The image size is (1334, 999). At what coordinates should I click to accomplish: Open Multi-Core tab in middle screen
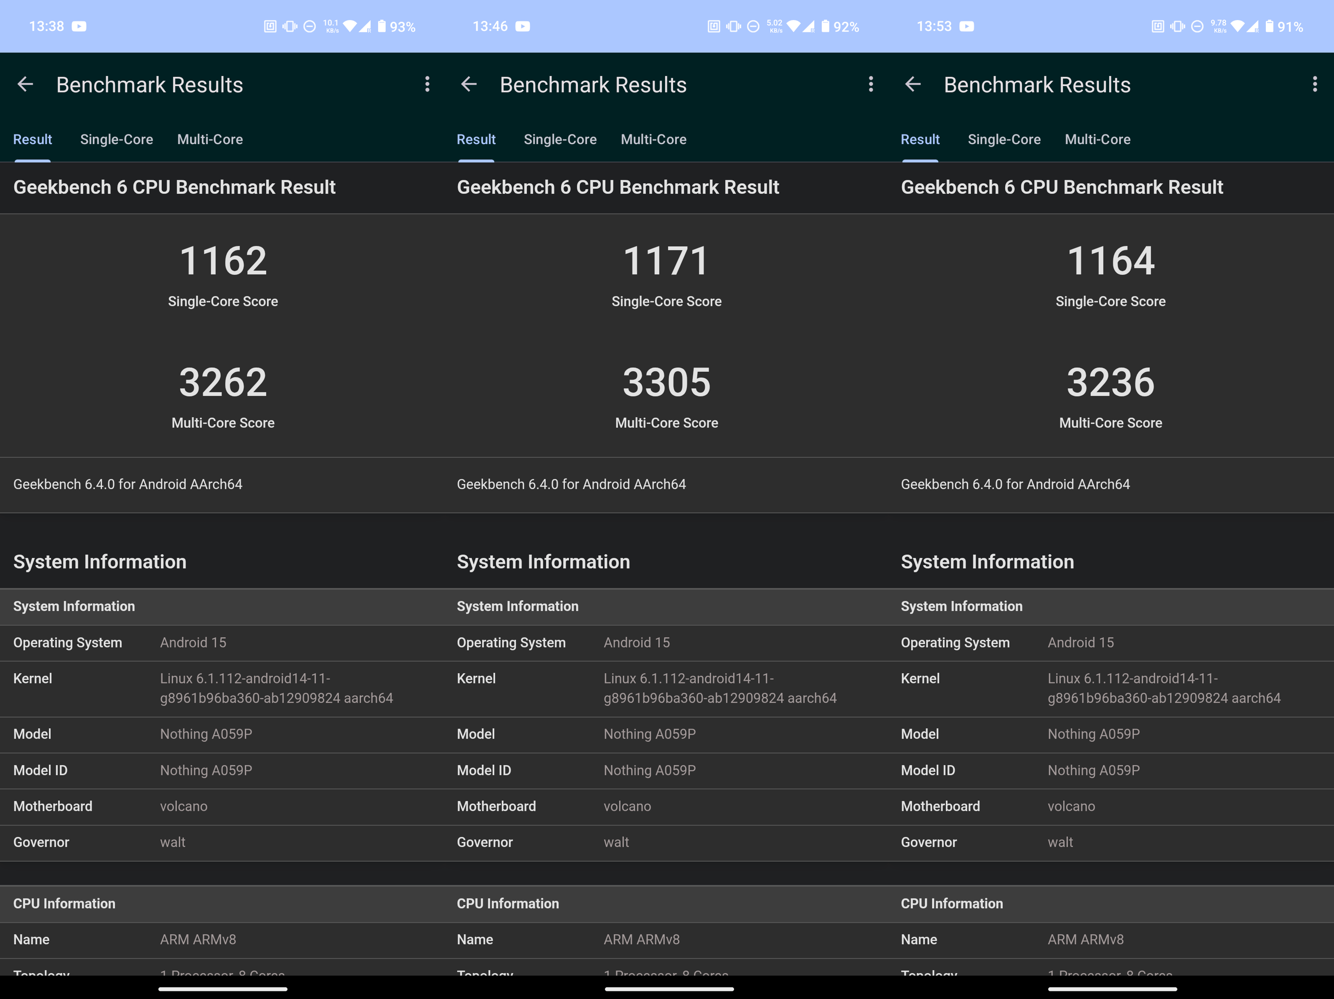point(654,139)
